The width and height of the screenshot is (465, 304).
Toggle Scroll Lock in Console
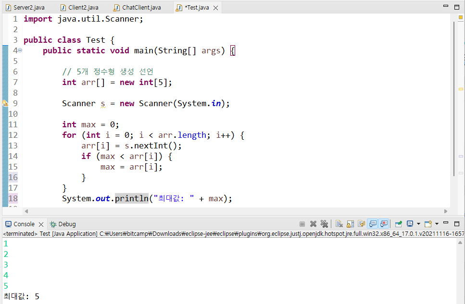[350, 224]
